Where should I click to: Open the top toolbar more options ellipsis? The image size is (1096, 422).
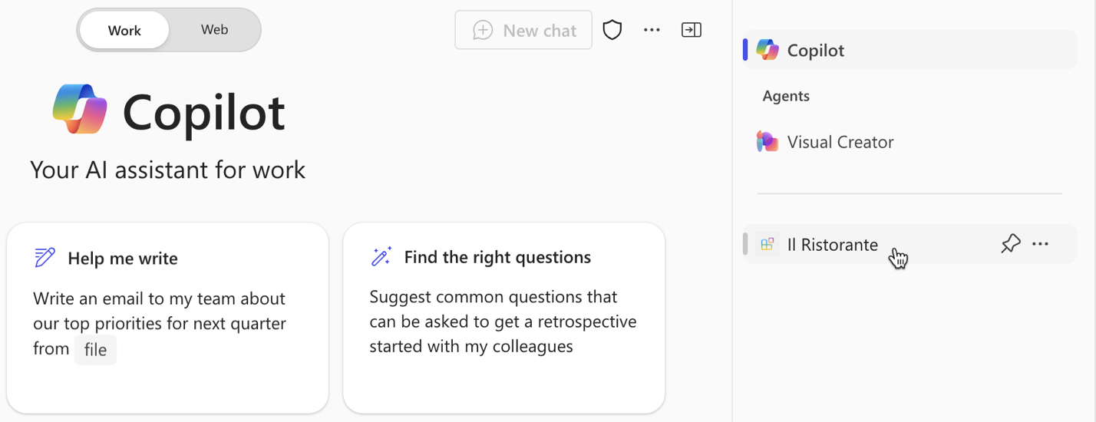coord(652,30)
